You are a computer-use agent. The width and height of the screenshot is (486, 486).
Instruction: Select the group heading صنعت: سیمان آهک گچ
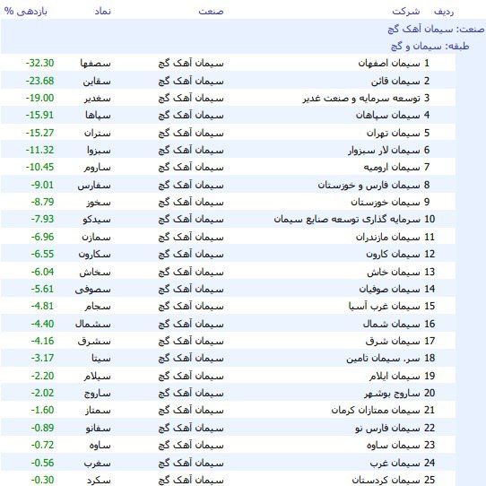pyautogui.click(x=436, y=29)
